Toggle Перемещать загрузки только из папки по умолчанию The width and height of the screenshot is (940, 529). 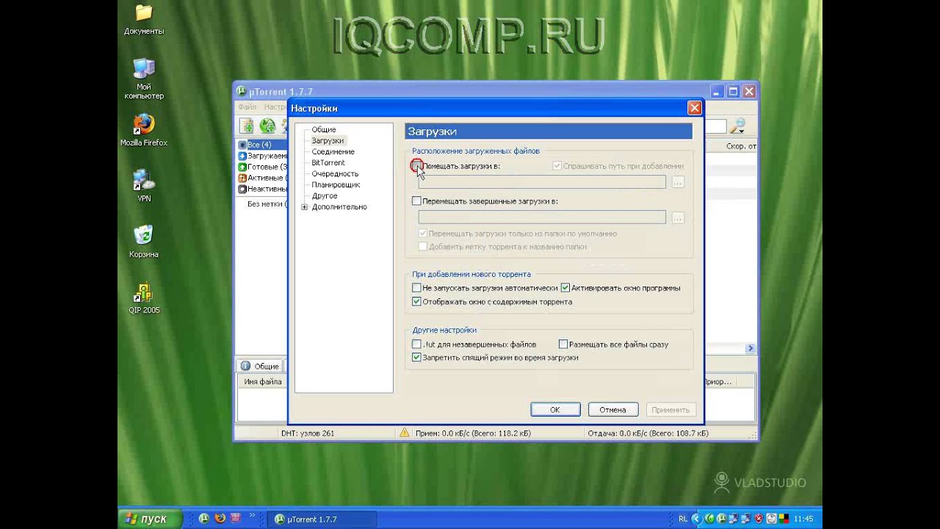point(422,234)
